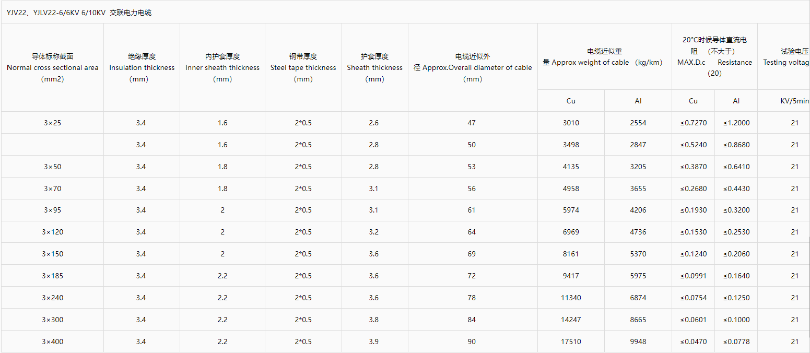Image resolution: width=810 pixels, height=353 pixels.
Task: Click the Sheath thickness column header
Action: 374,67
